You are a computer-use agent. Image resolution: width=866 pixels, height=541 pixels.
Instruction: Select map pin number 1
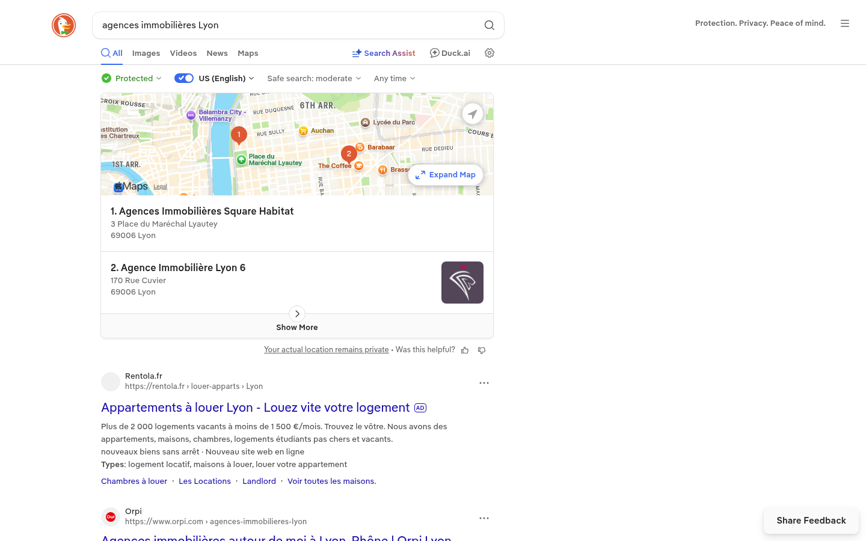pyautogui.click(x=239, y=136)
